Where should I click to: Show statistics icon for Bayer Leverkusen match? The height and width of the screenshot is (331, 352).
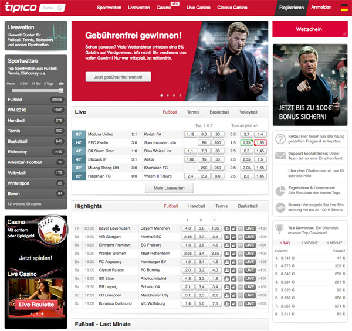pos(233,228)
